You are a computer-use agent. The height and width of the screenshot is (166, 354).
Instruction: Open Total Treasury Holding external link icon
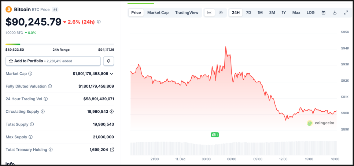coord(112,150)
